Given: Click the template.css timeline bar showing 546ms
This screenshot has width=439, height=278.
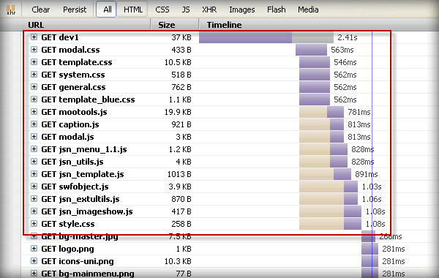Looking at the screenshot, I should [315, 62].
